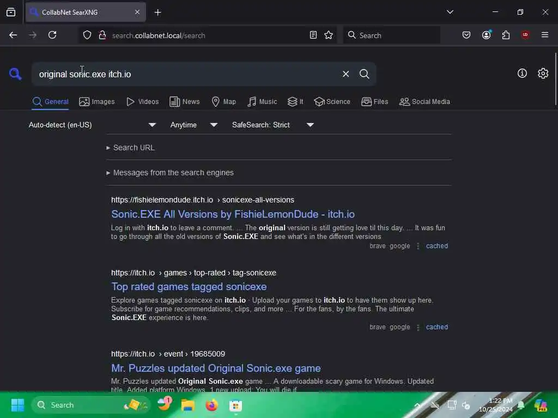Open Mr. Puzzles updated Original Sonic.exe result
This screenshot has width=558, height=418.
216,368
